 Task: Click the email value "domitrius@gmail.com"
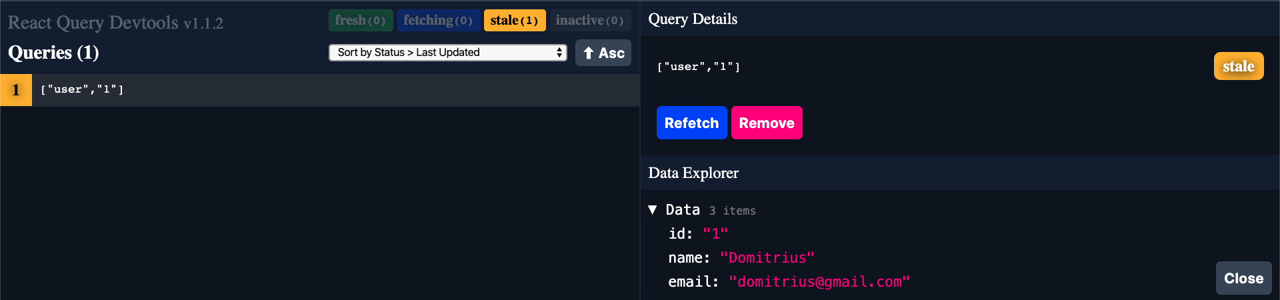pyautogui.click(x=819, y=282)
